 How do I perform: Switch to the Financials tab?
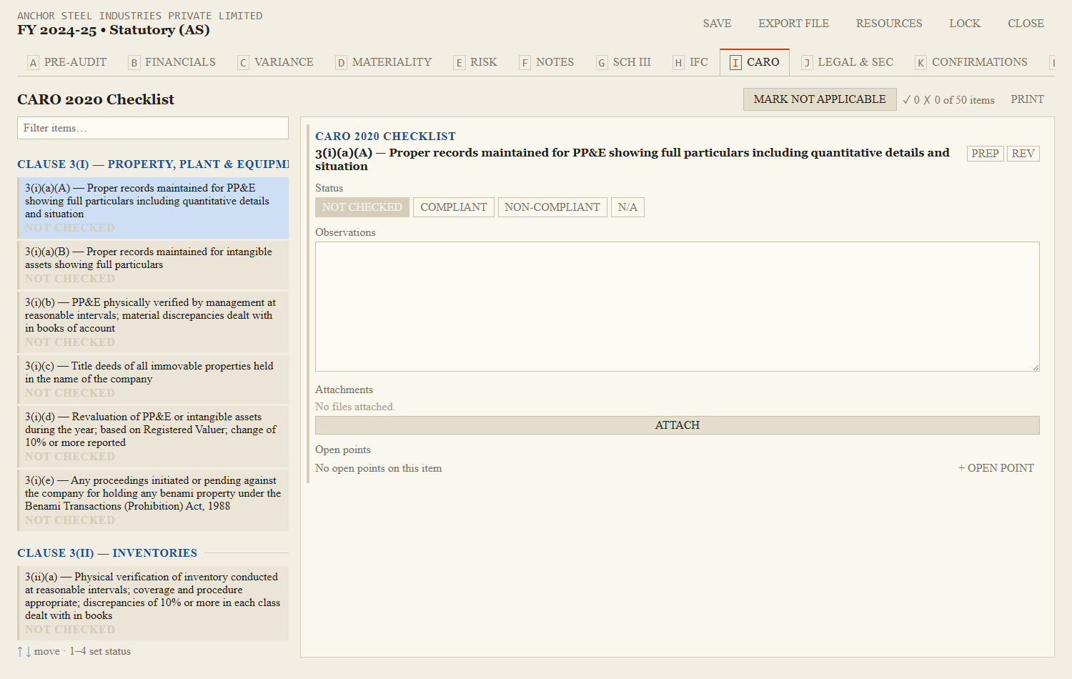(172, 62)
